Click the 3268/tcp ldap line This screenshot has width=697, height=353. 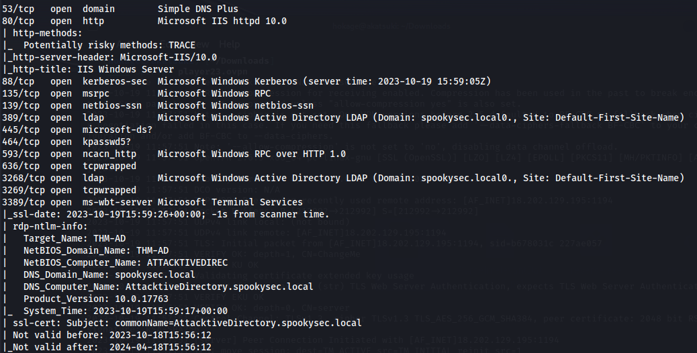tap(343, 178)
